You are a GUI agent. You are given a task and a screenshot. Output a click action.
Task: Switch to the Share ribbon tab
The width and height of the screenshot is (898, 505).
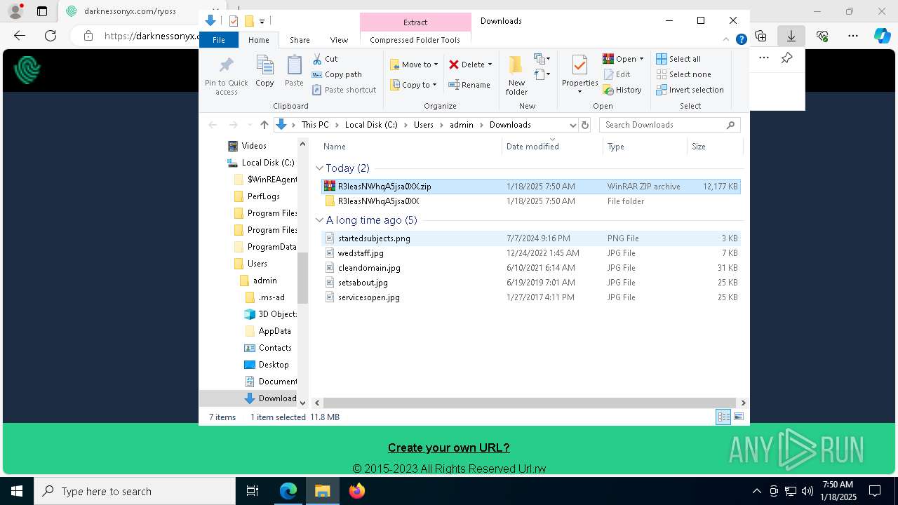click(300, 40)
